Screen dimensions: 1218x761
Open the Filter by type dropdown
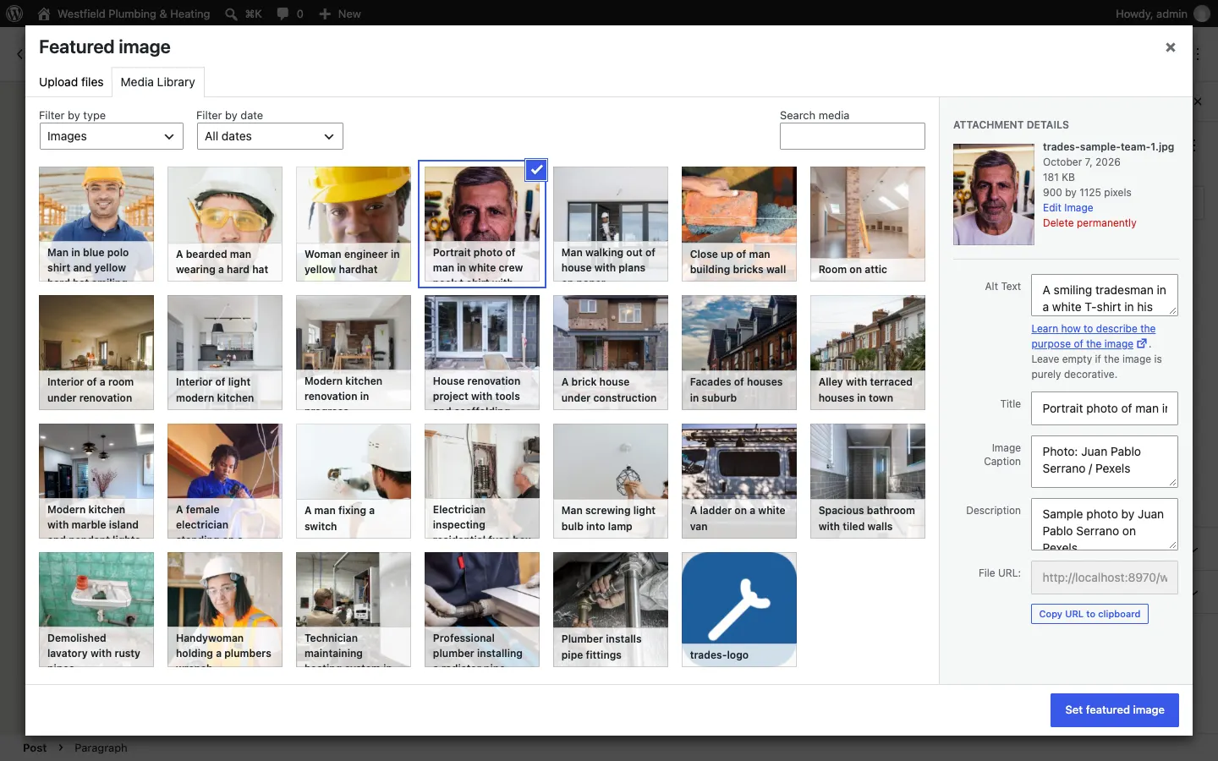[112, 136]
